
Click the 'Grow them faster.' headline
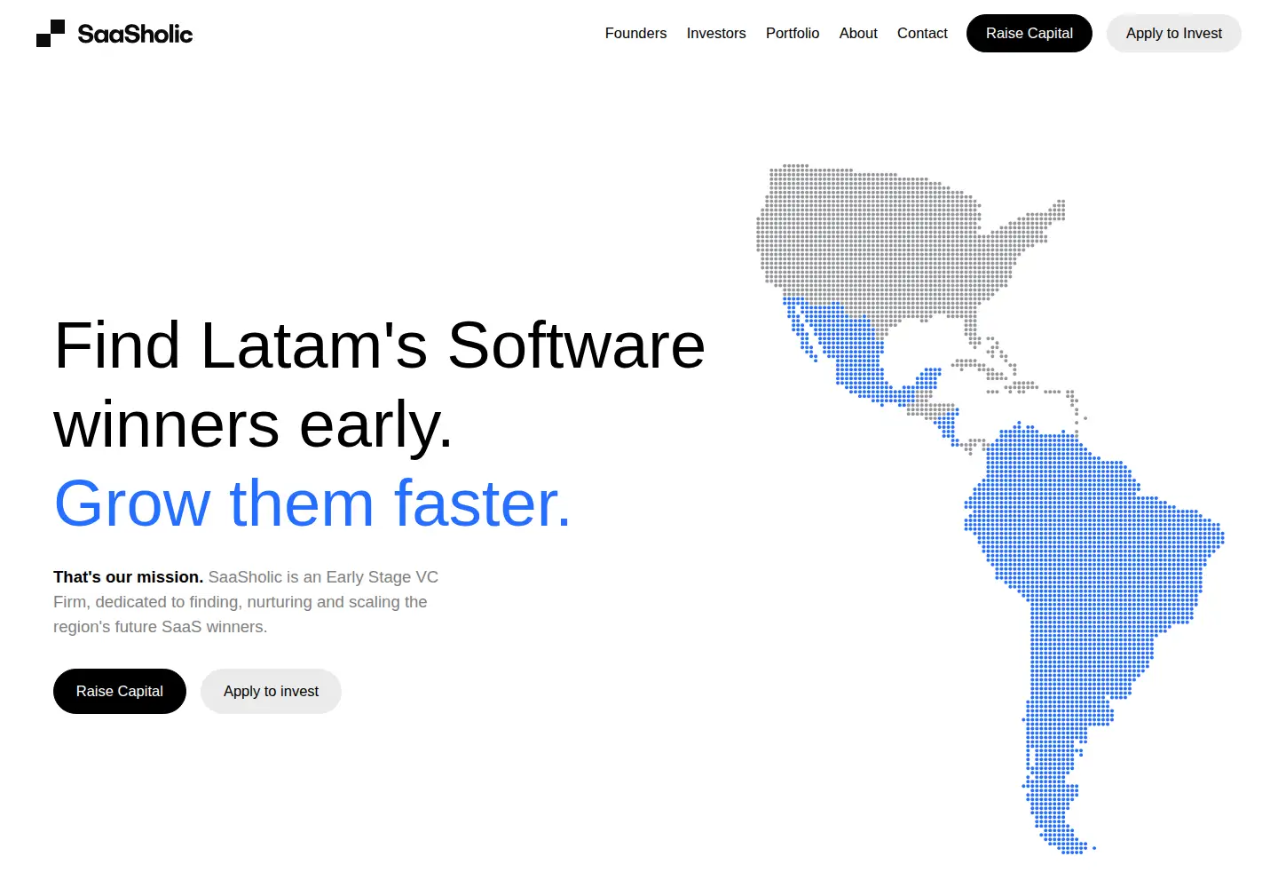(312, 503)
